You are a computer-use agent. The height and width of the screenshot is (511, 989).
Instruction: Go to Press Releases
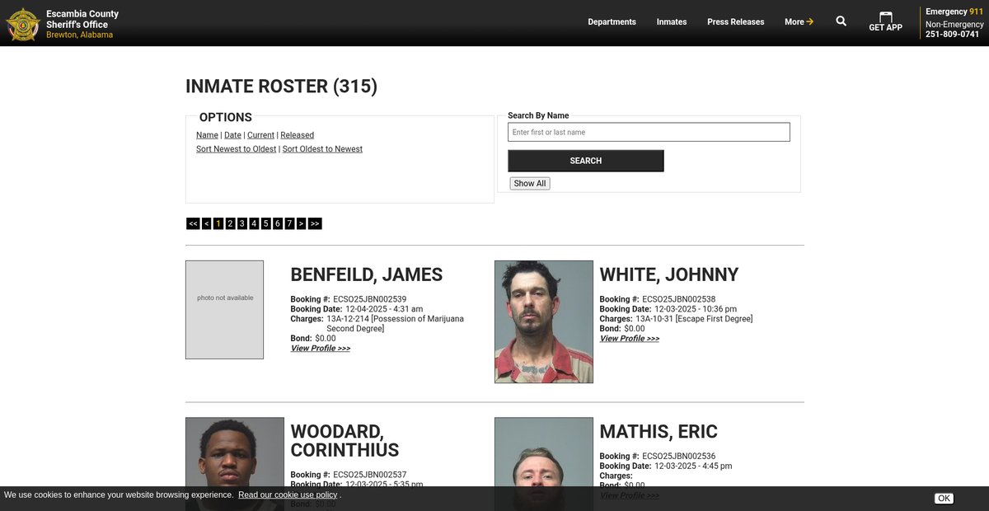pyautogui.click(x=735, y=22)
